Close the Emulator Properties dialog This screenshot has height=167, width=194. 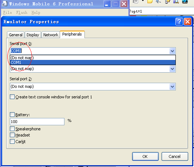pos(187,22)
